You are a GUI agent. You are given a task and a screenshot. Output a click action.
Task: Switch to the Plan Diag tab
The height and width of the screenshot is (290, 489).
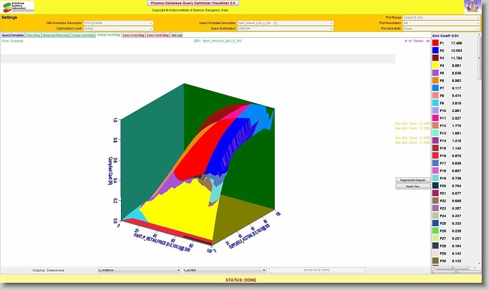point(33,35)
